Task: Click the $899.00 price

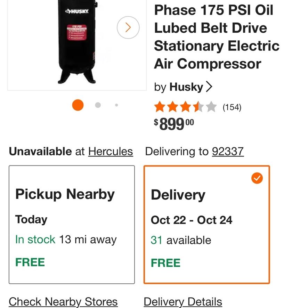Action: pyautogui.click(x=174, y=124)
